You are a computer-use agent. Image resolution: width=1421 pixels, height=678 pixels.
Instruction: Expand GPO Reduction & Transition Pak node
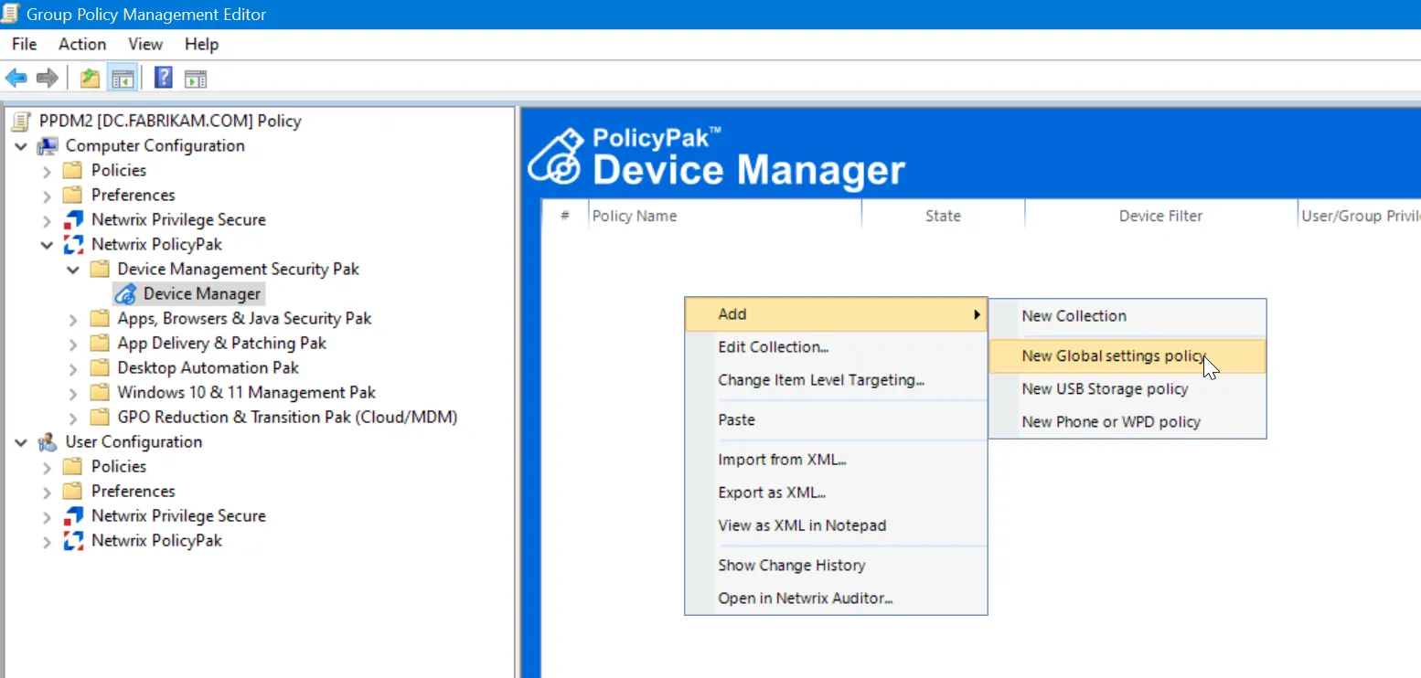point(73,418)
